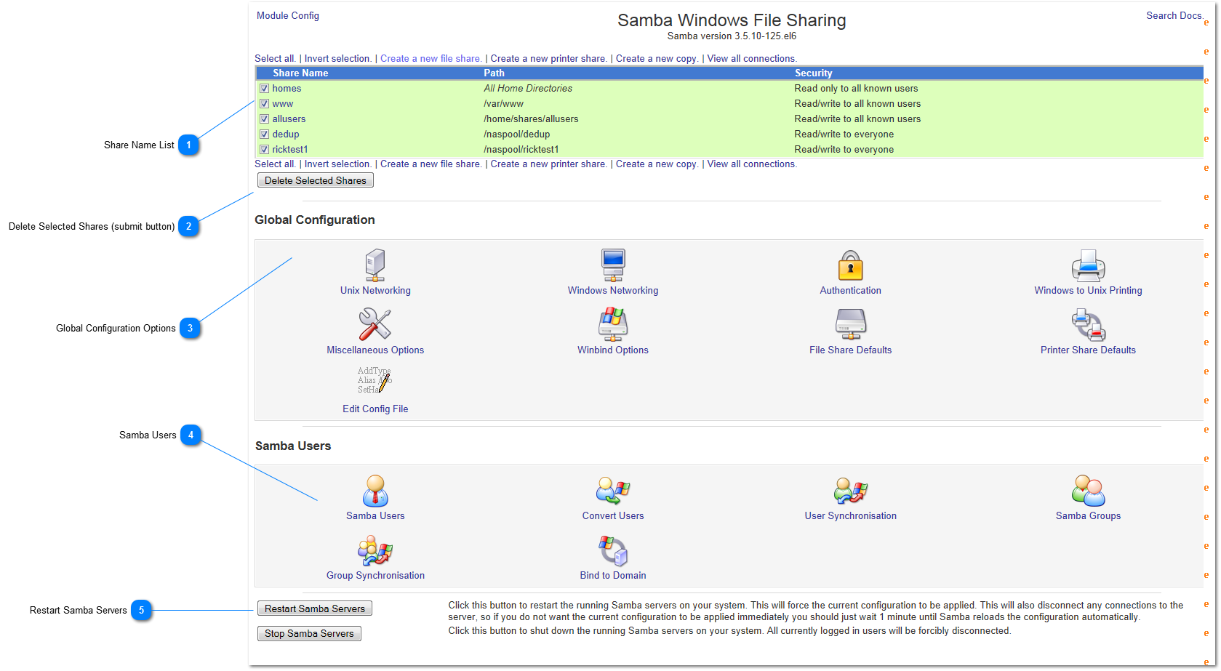Click the Unix Networking text link
The height and width of the screenshot is (671, 1221).
tap(375, 290)
